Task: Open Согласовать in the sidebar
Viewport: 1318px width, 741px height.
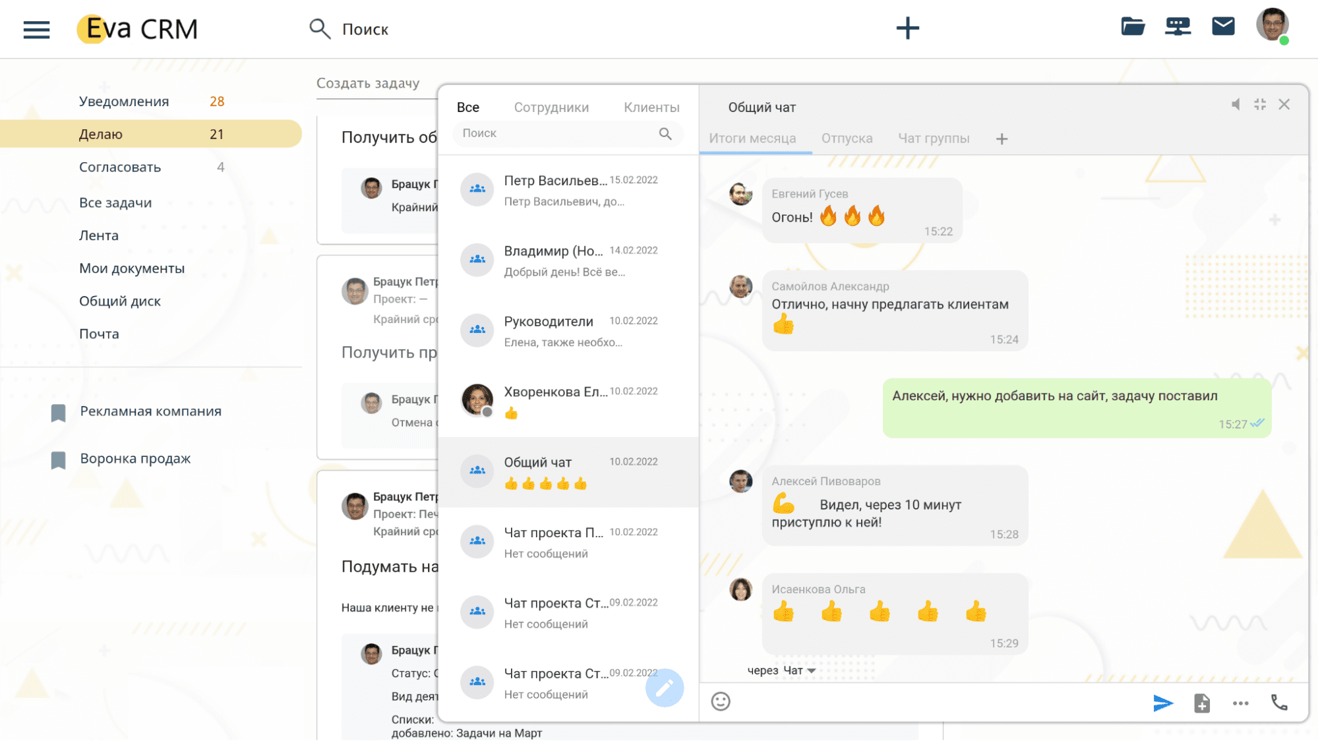Action: [x=120, y=167]
